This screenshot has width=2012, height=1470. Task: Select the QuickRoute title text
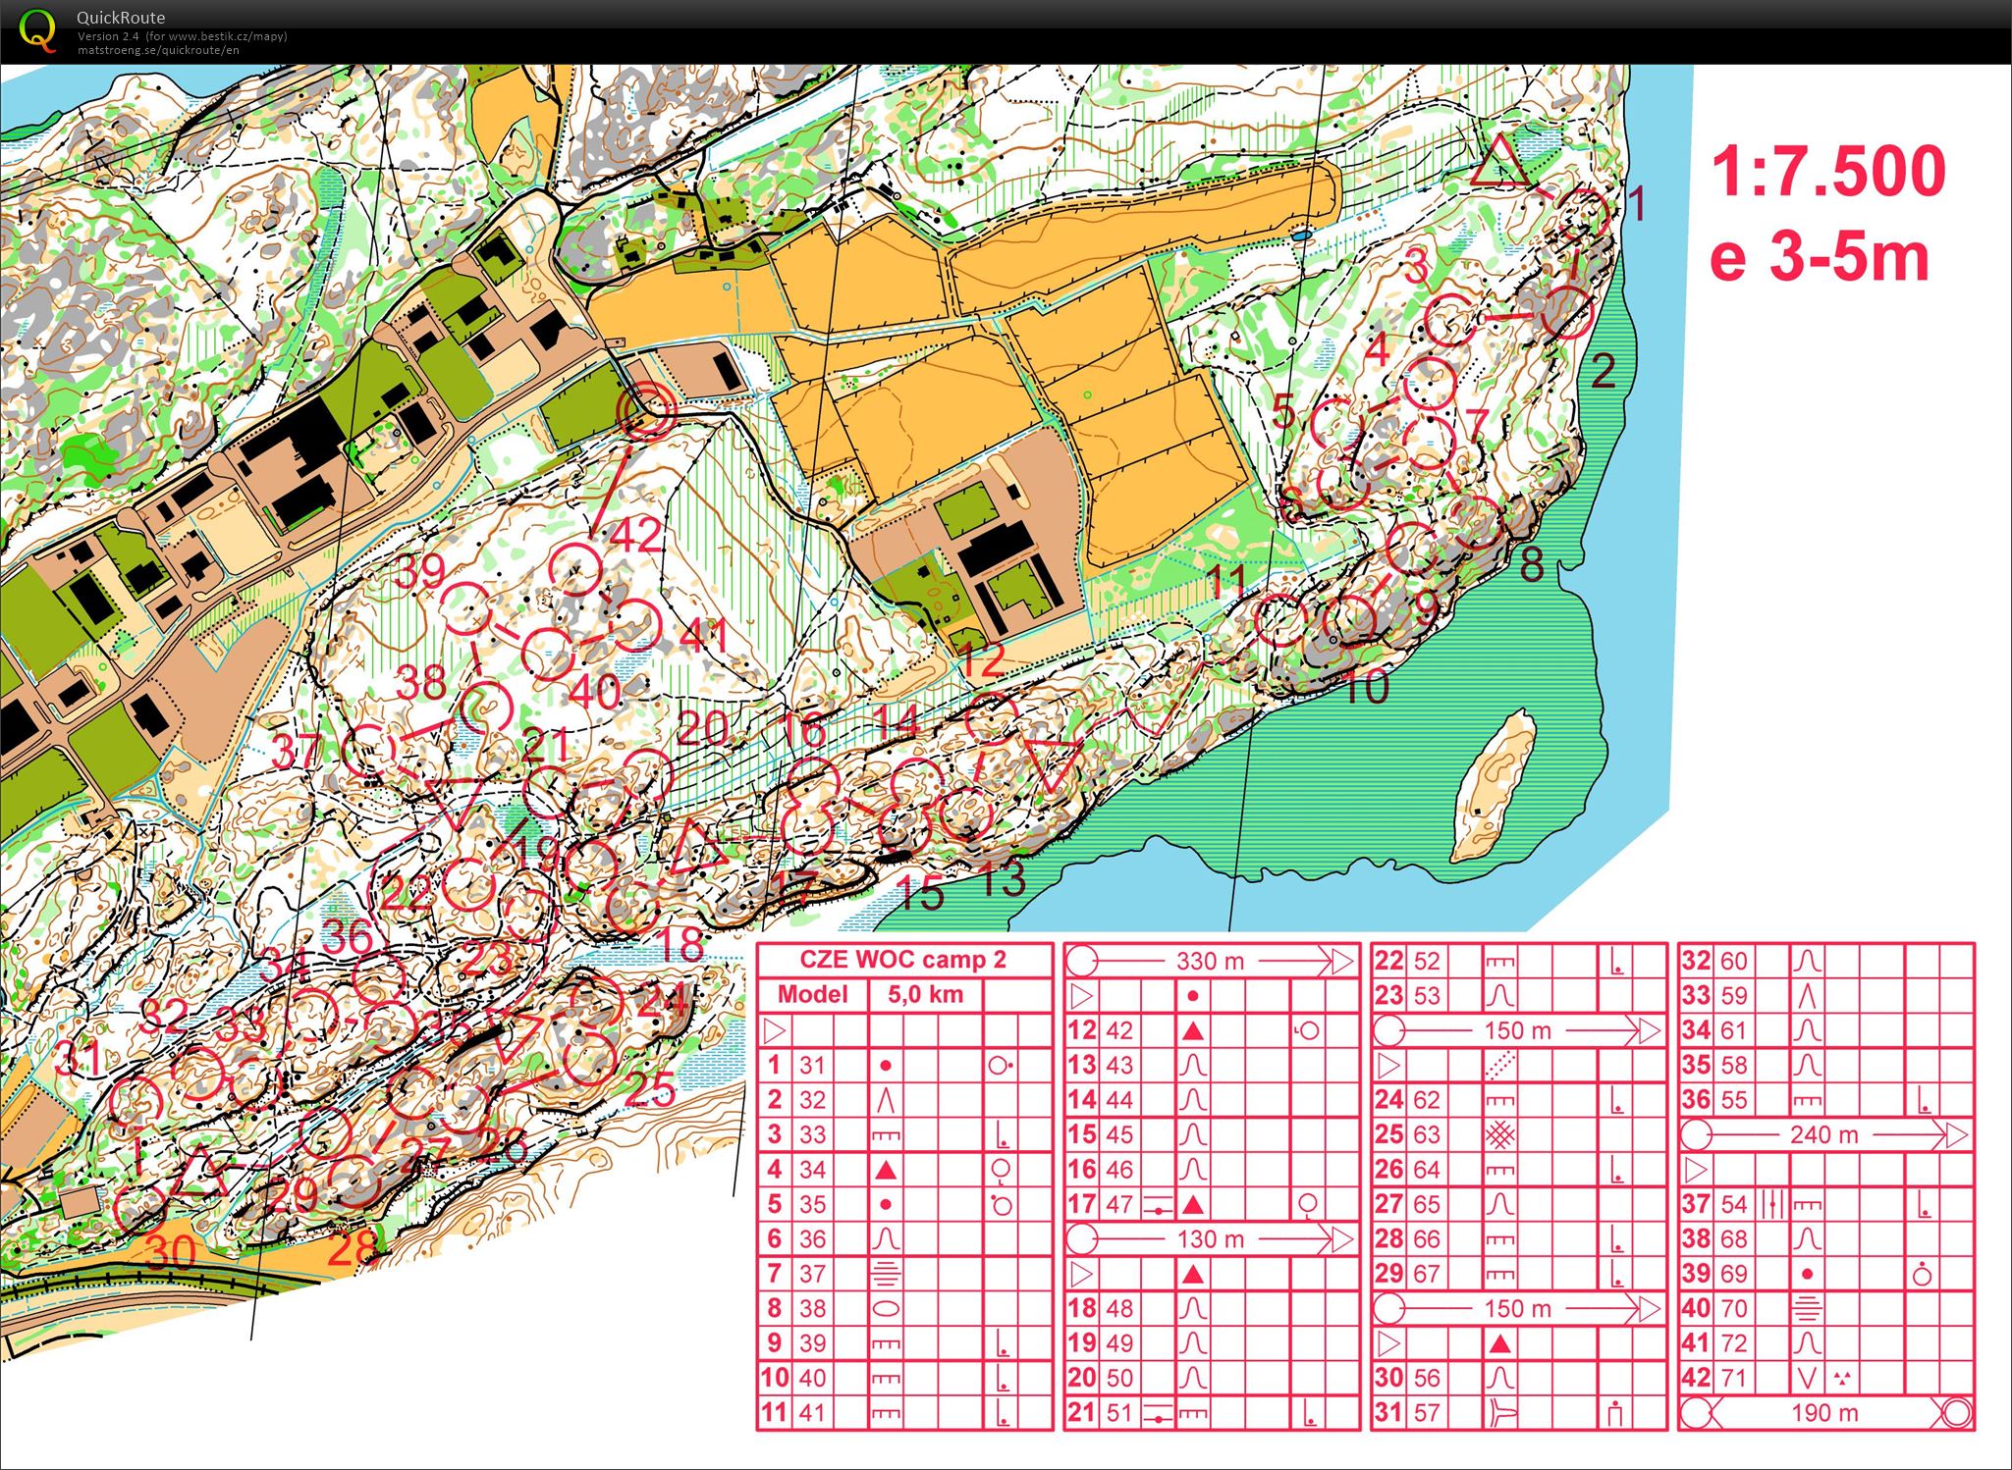(x=121, y=18)
